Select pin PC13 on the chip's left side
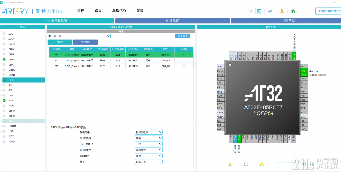 (220, 71)
